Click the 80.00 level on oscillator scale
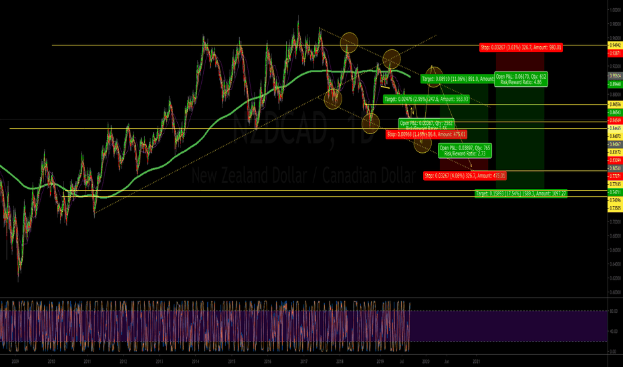623x367 pixels. [614, 311]
